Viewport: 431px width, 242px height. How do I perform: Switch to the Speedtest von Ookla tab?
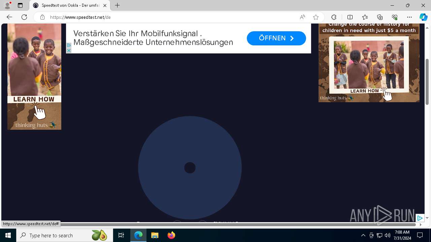coord(70,5)
